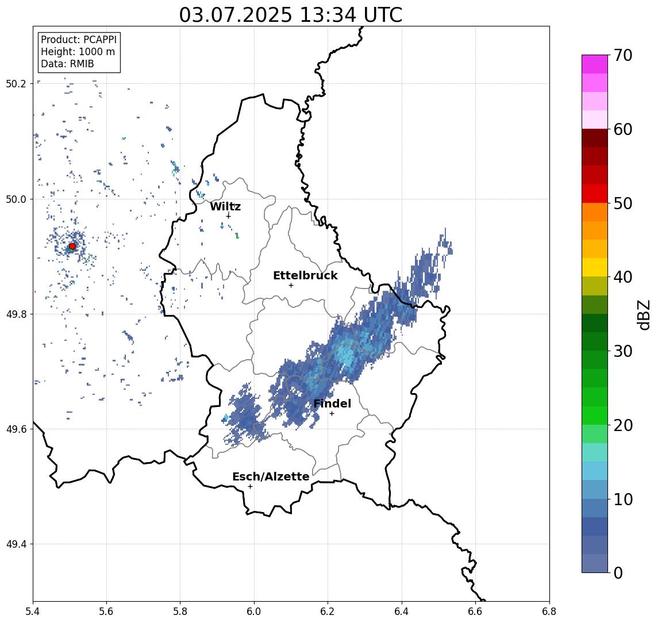
Task: Click the 'Product: PCAPPI' info line
Action: pyautogui.click(x=79, y=40)
